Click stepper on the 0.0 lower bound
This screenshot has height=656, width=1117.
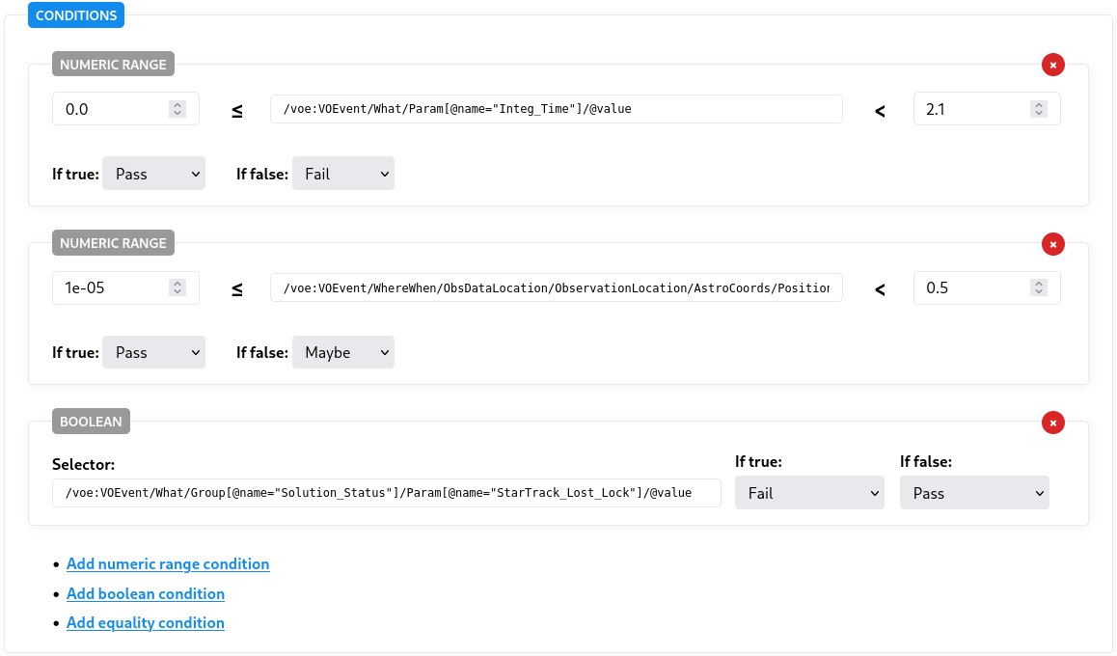[177, 109]
